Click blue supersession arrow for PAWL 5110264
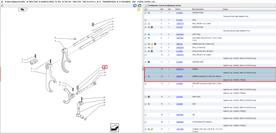The image size is (276, 133). tap(149, 51)
